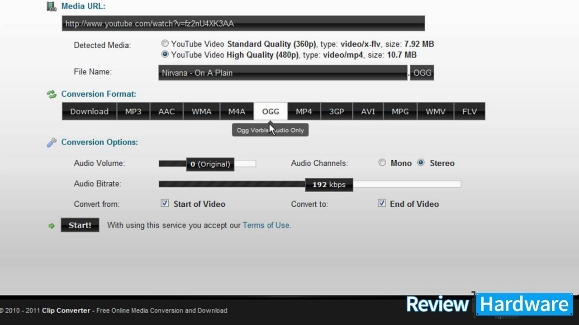Viewport: 579px width, 325px height.
Task: Click the Audio Bitrate label
Action: point(97,184)
